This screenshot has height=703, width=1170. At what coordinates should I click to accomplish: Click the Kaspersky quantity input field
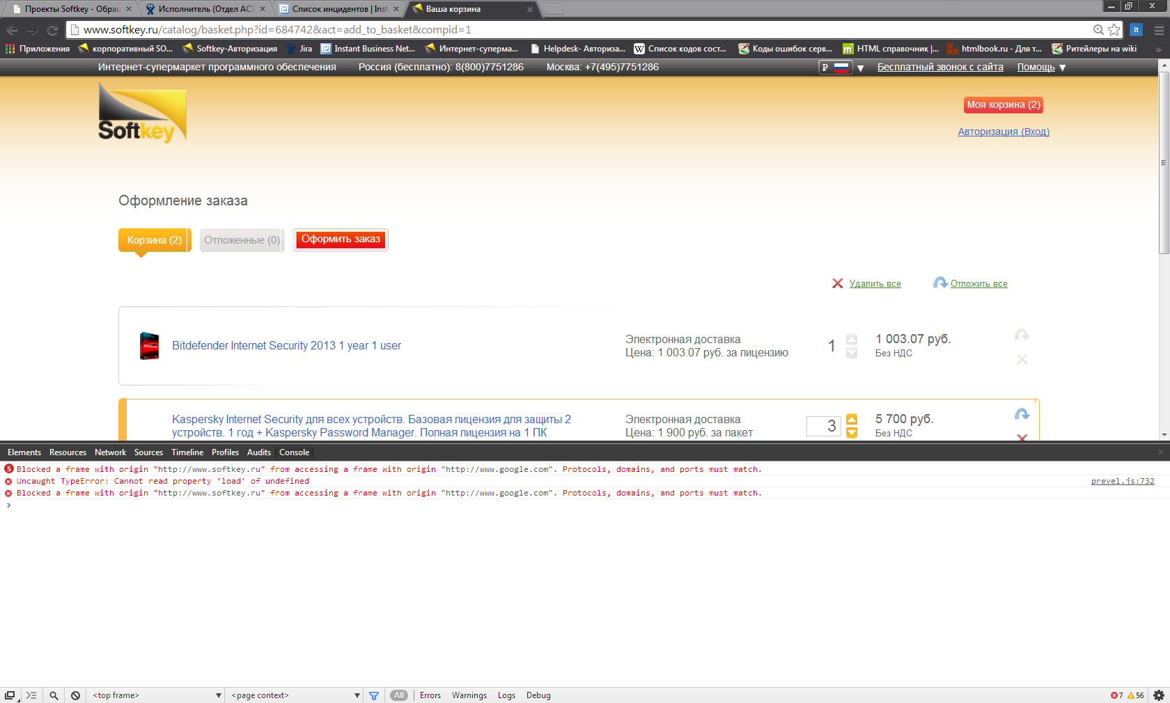point(824,426)
